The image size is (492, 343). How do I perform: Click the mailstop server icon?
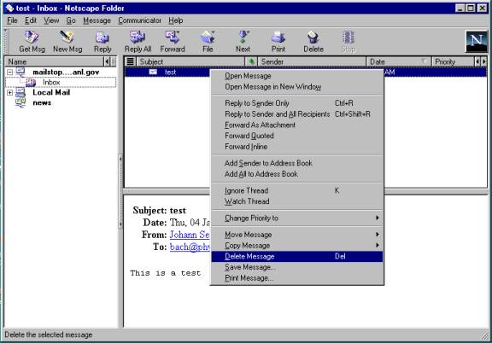[x=20, y=73]
